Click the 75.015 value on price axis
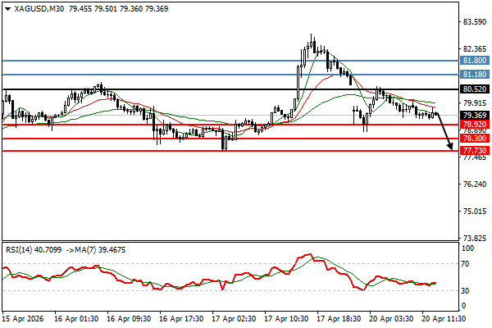This screenshot has width=492, height=328. click(x=473, y=212)
